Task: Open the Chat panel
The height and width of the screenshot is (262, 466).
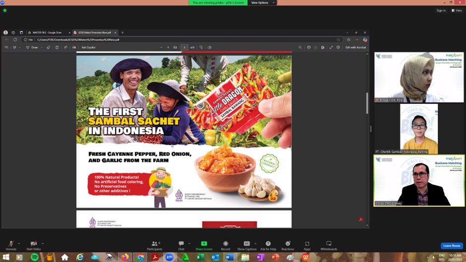Action: (181, 245)
